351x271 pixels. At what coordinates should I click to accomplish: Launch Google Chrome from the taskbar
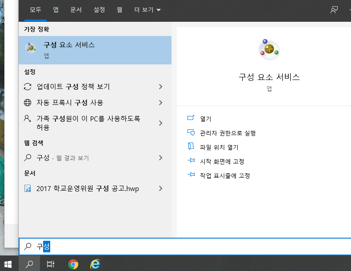pyautogui.click(x=73, y=264)
